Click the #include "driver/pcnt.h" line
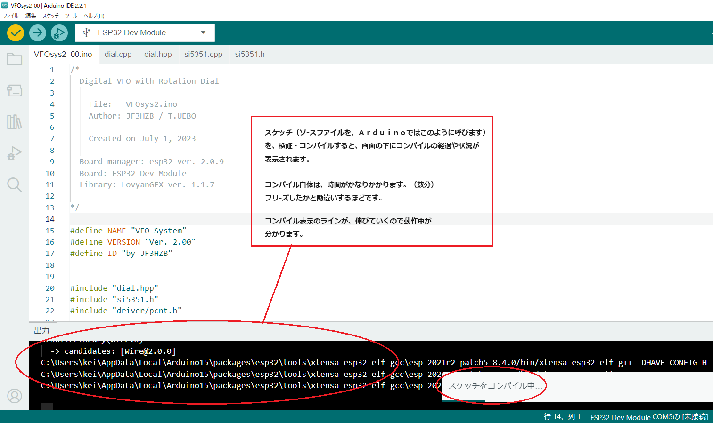This screenshot has width=713, height=423. pyautogui.click(x=126, y=311)
